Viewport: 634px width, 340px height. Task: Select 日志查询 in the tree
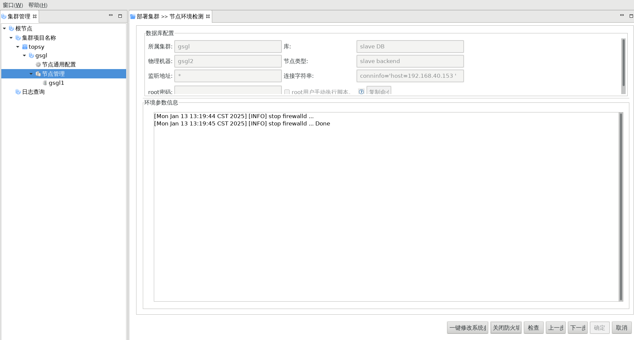click(33, 92)
